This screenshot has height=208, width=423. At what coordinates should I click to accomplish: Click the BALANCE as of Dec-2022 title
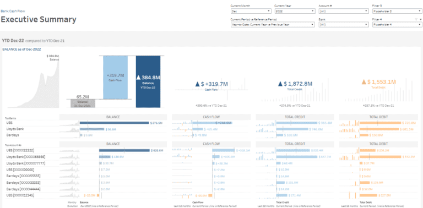21,49
